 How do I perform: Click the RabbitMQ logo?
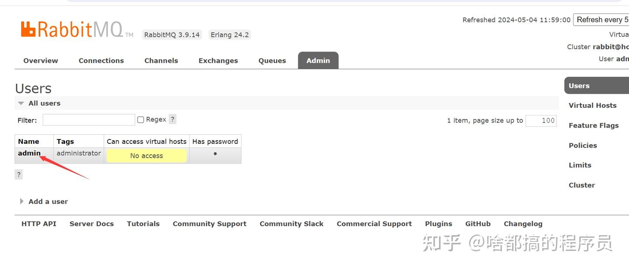(x=77, y=29)
